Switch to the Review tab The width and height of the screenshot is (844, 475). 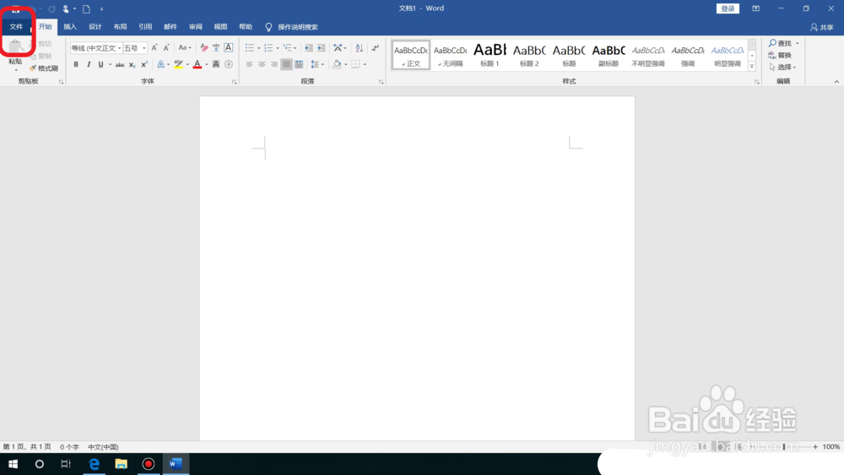click(196, 26)
